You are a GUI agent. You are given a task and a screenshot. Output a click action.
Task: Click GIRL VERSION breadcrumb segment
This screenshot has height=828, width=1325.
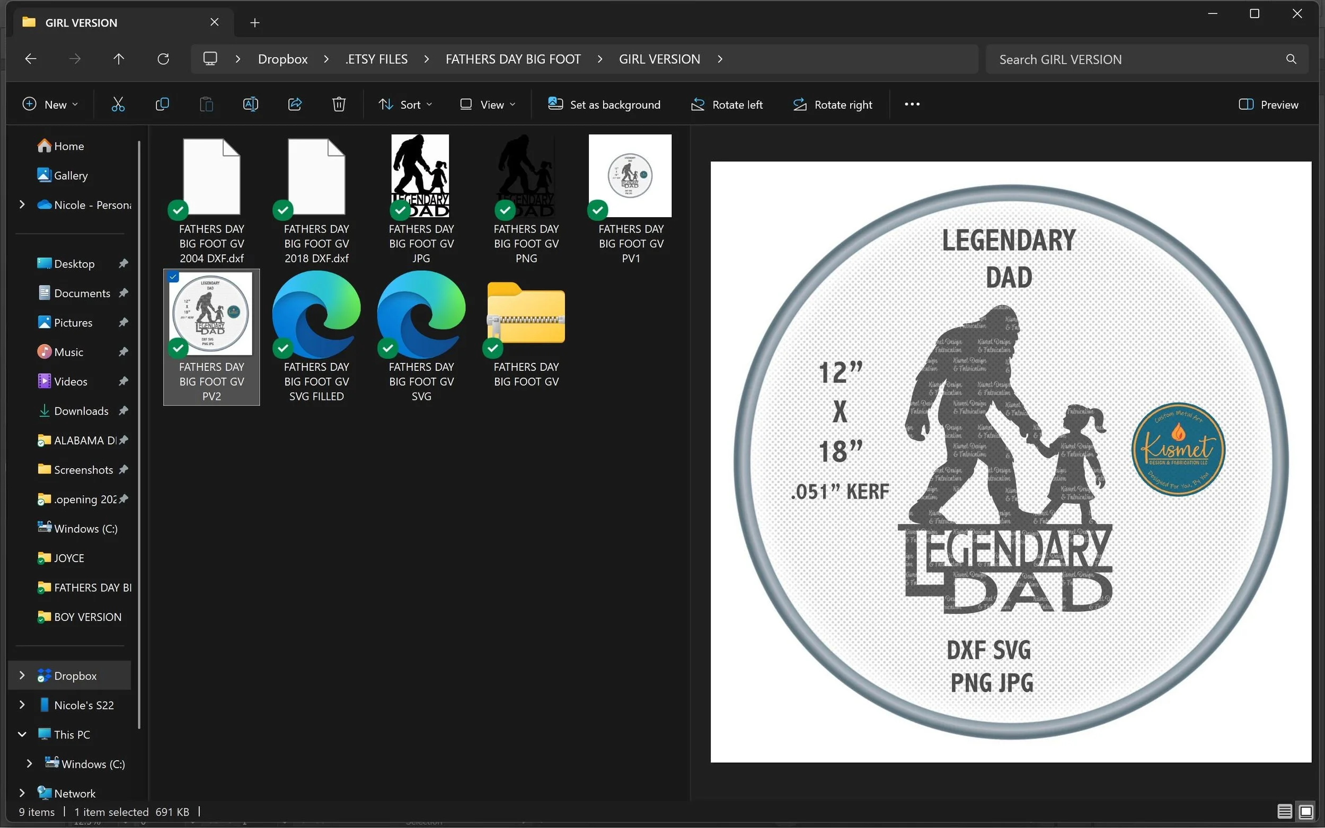click(x=659, y=59)
